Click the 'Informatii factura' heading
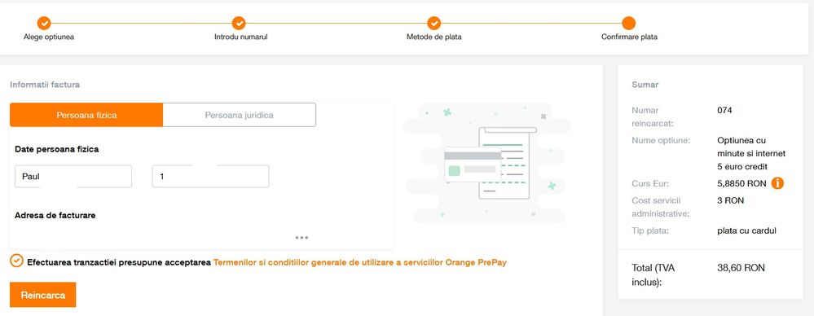The width and height of the screenshot is (814, 316). pyautogui.click(x=45, y=85)
